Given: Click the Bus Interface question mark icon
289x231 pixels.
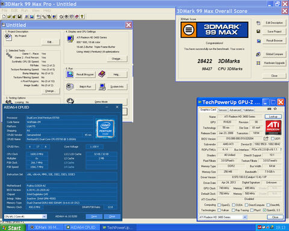Looking at the screenshot, I should point(281,149).
